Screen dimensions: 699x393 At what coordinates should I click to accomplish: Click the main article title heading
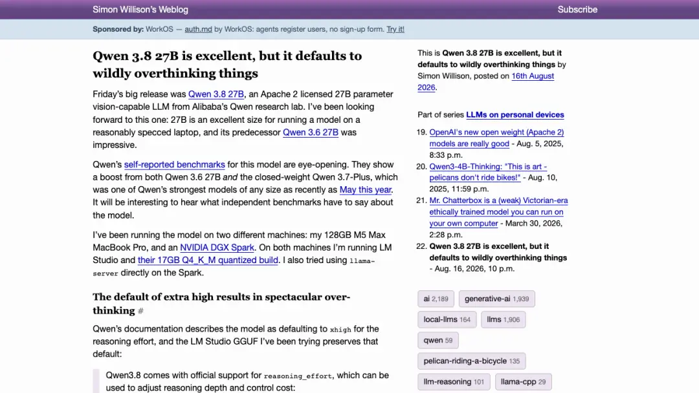pyautogui.click(x=227, y=65)
